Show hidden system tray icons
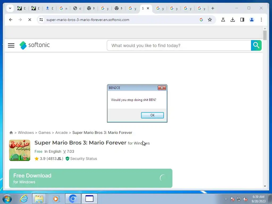Screen dimensions: 272x204 (x=226, y=199)
